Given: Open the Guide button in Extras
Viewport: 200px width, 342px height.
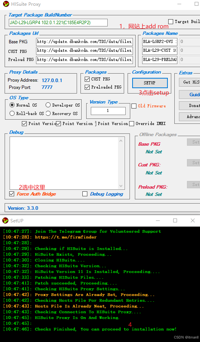Looking at the screenshot, I should [190, 94].
